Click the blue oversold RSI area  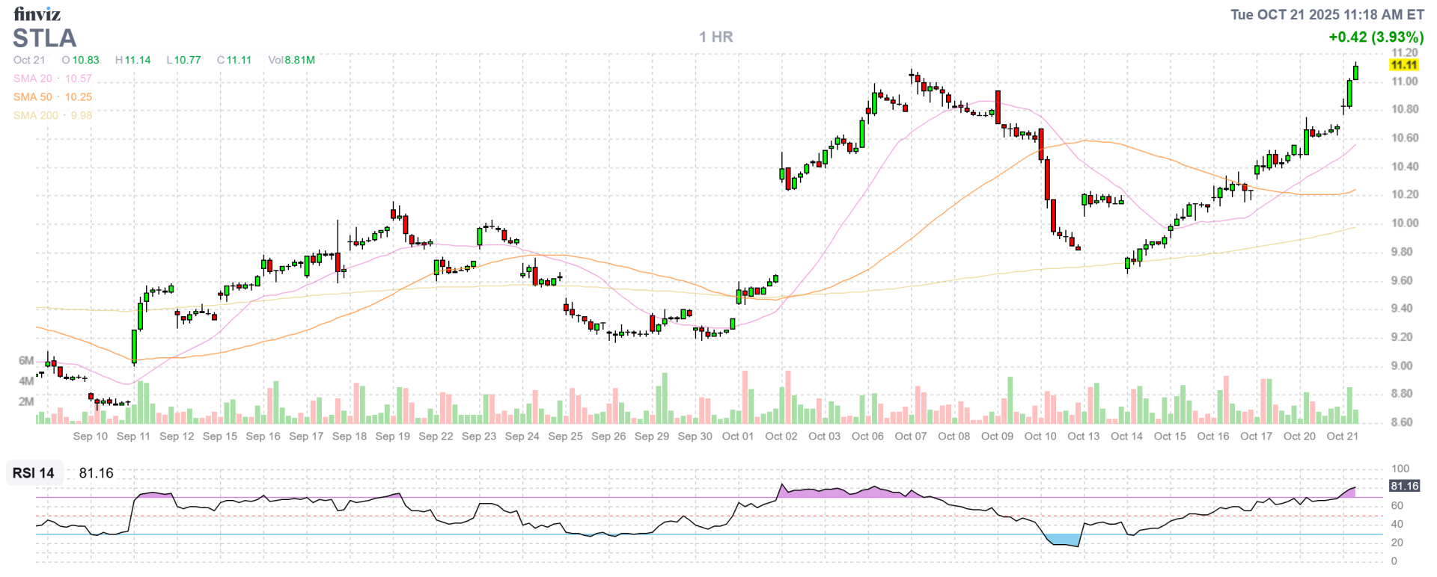pyautogui.click(x=1064, y=540)
